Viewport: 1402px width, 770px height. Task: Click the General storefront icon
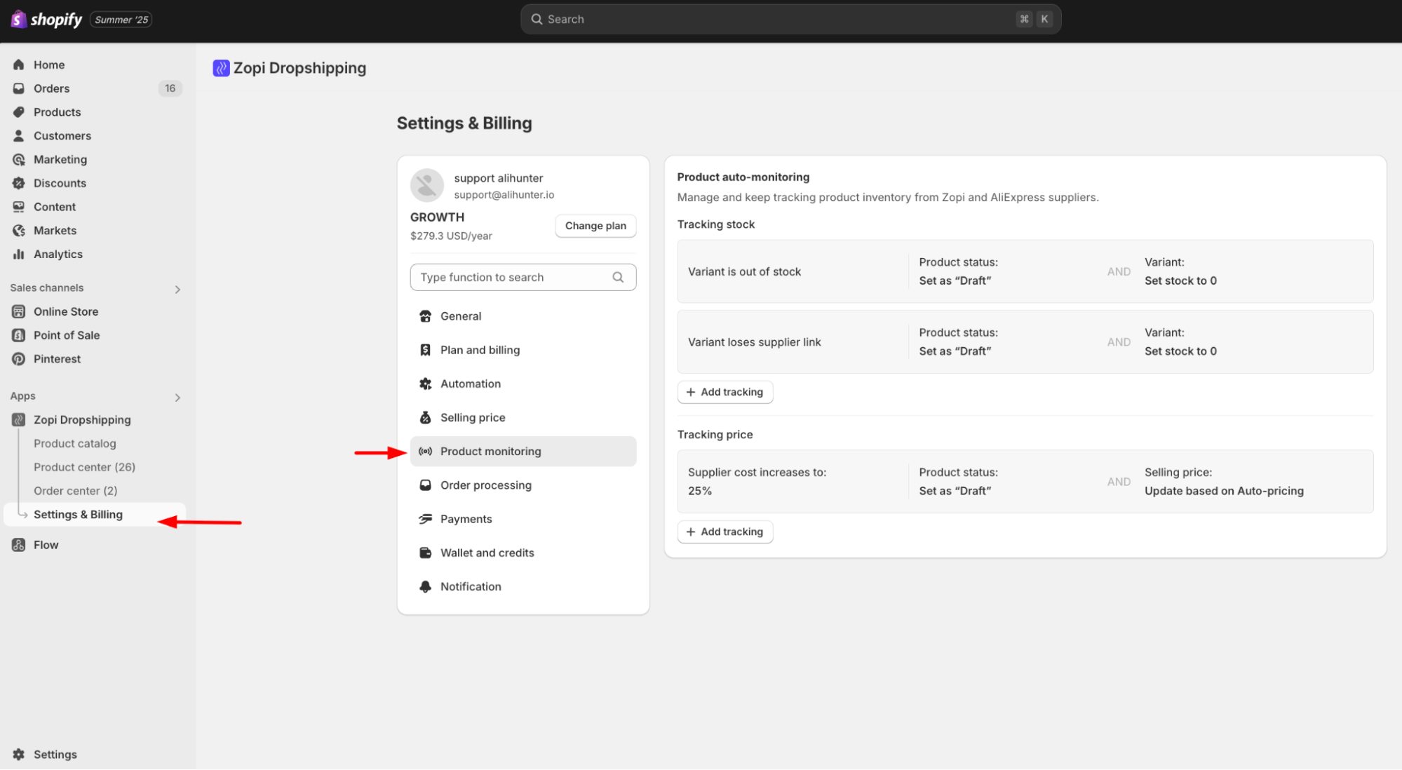(x=425, y=316)
